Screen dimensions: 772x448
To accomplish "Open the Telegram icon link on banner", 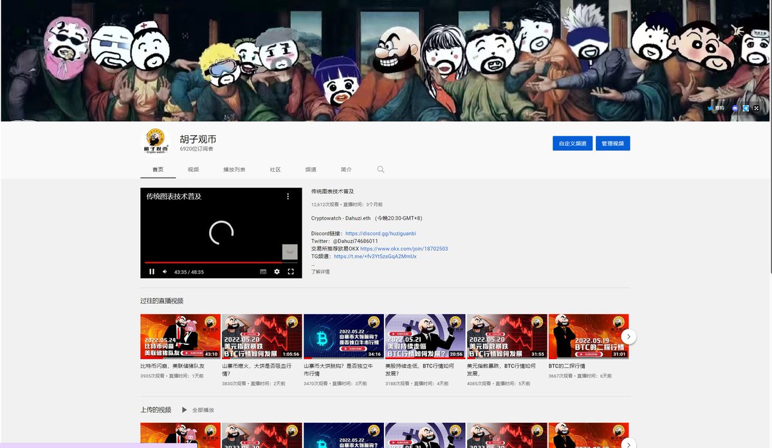I will pyautogui.click(x=746, y=108).
